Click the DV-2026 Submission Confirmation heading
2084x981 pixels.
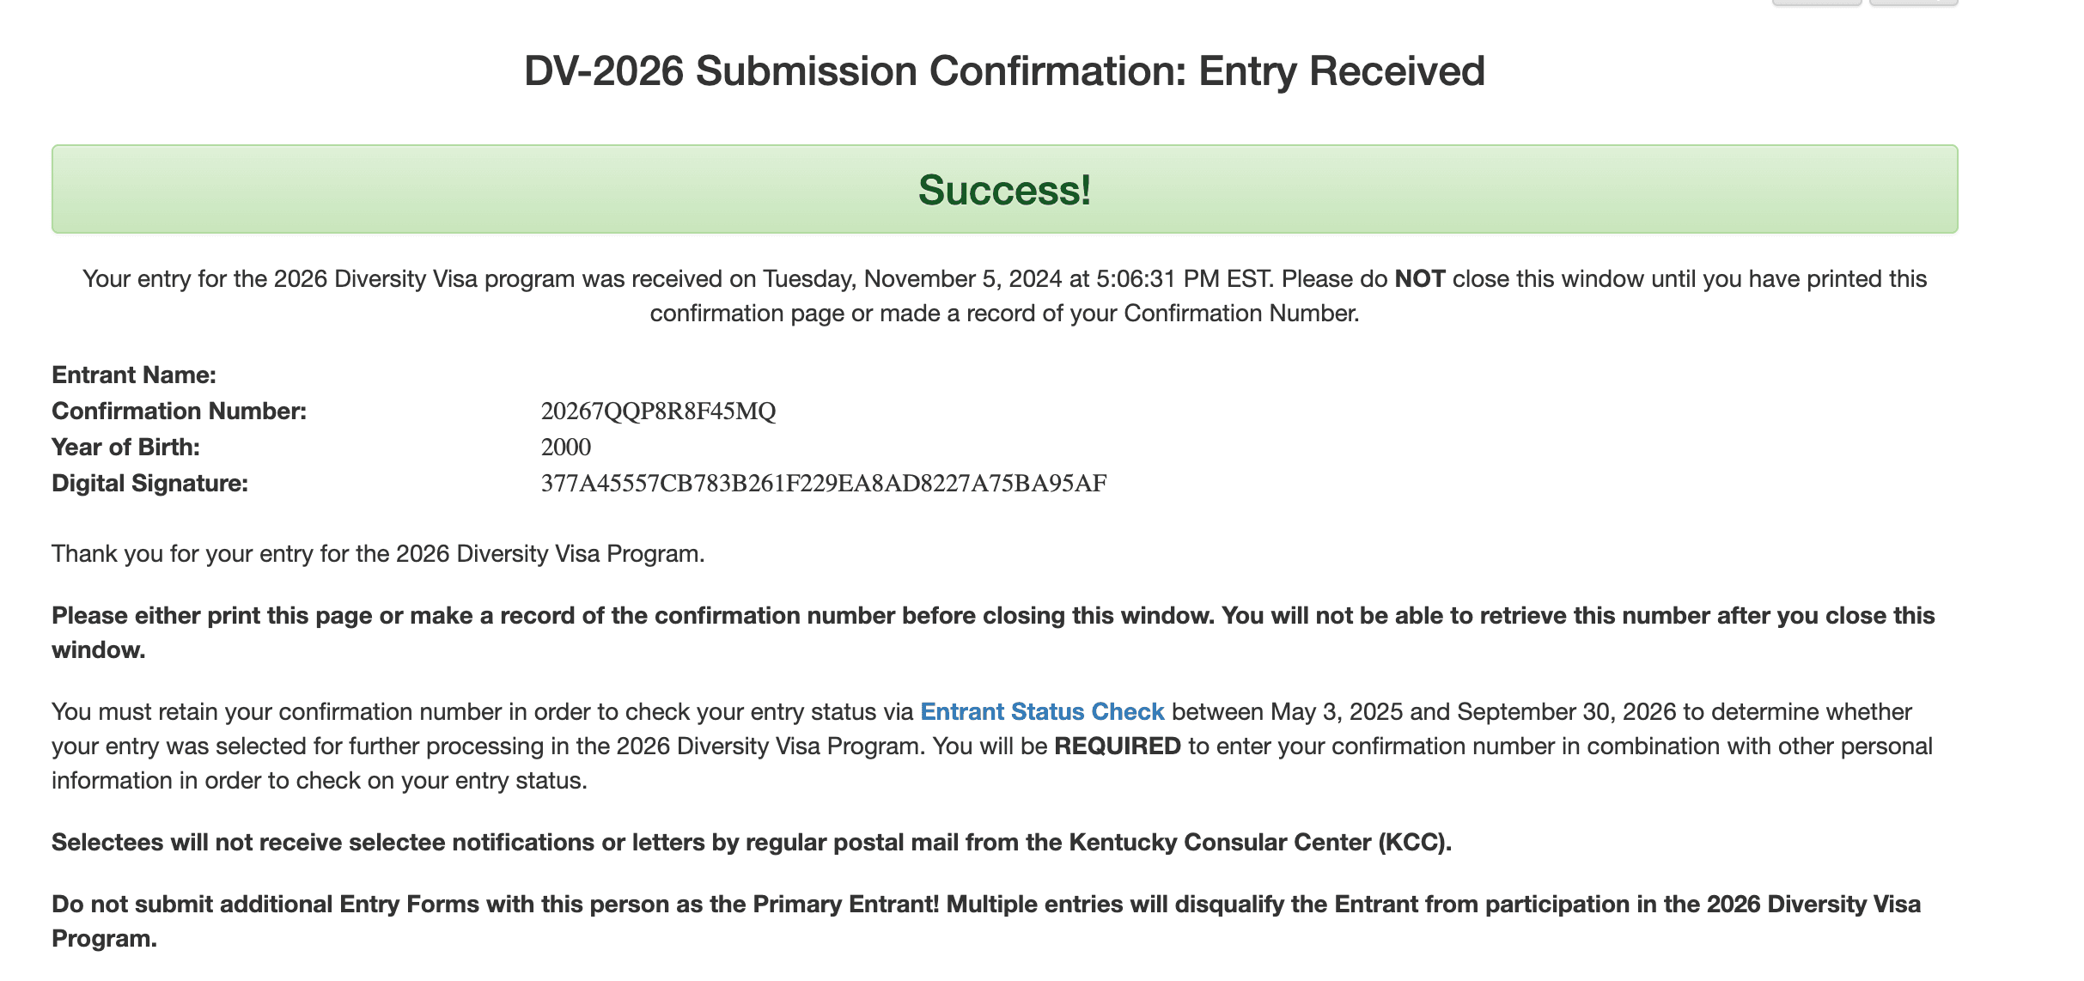(x=1003, y=73)
